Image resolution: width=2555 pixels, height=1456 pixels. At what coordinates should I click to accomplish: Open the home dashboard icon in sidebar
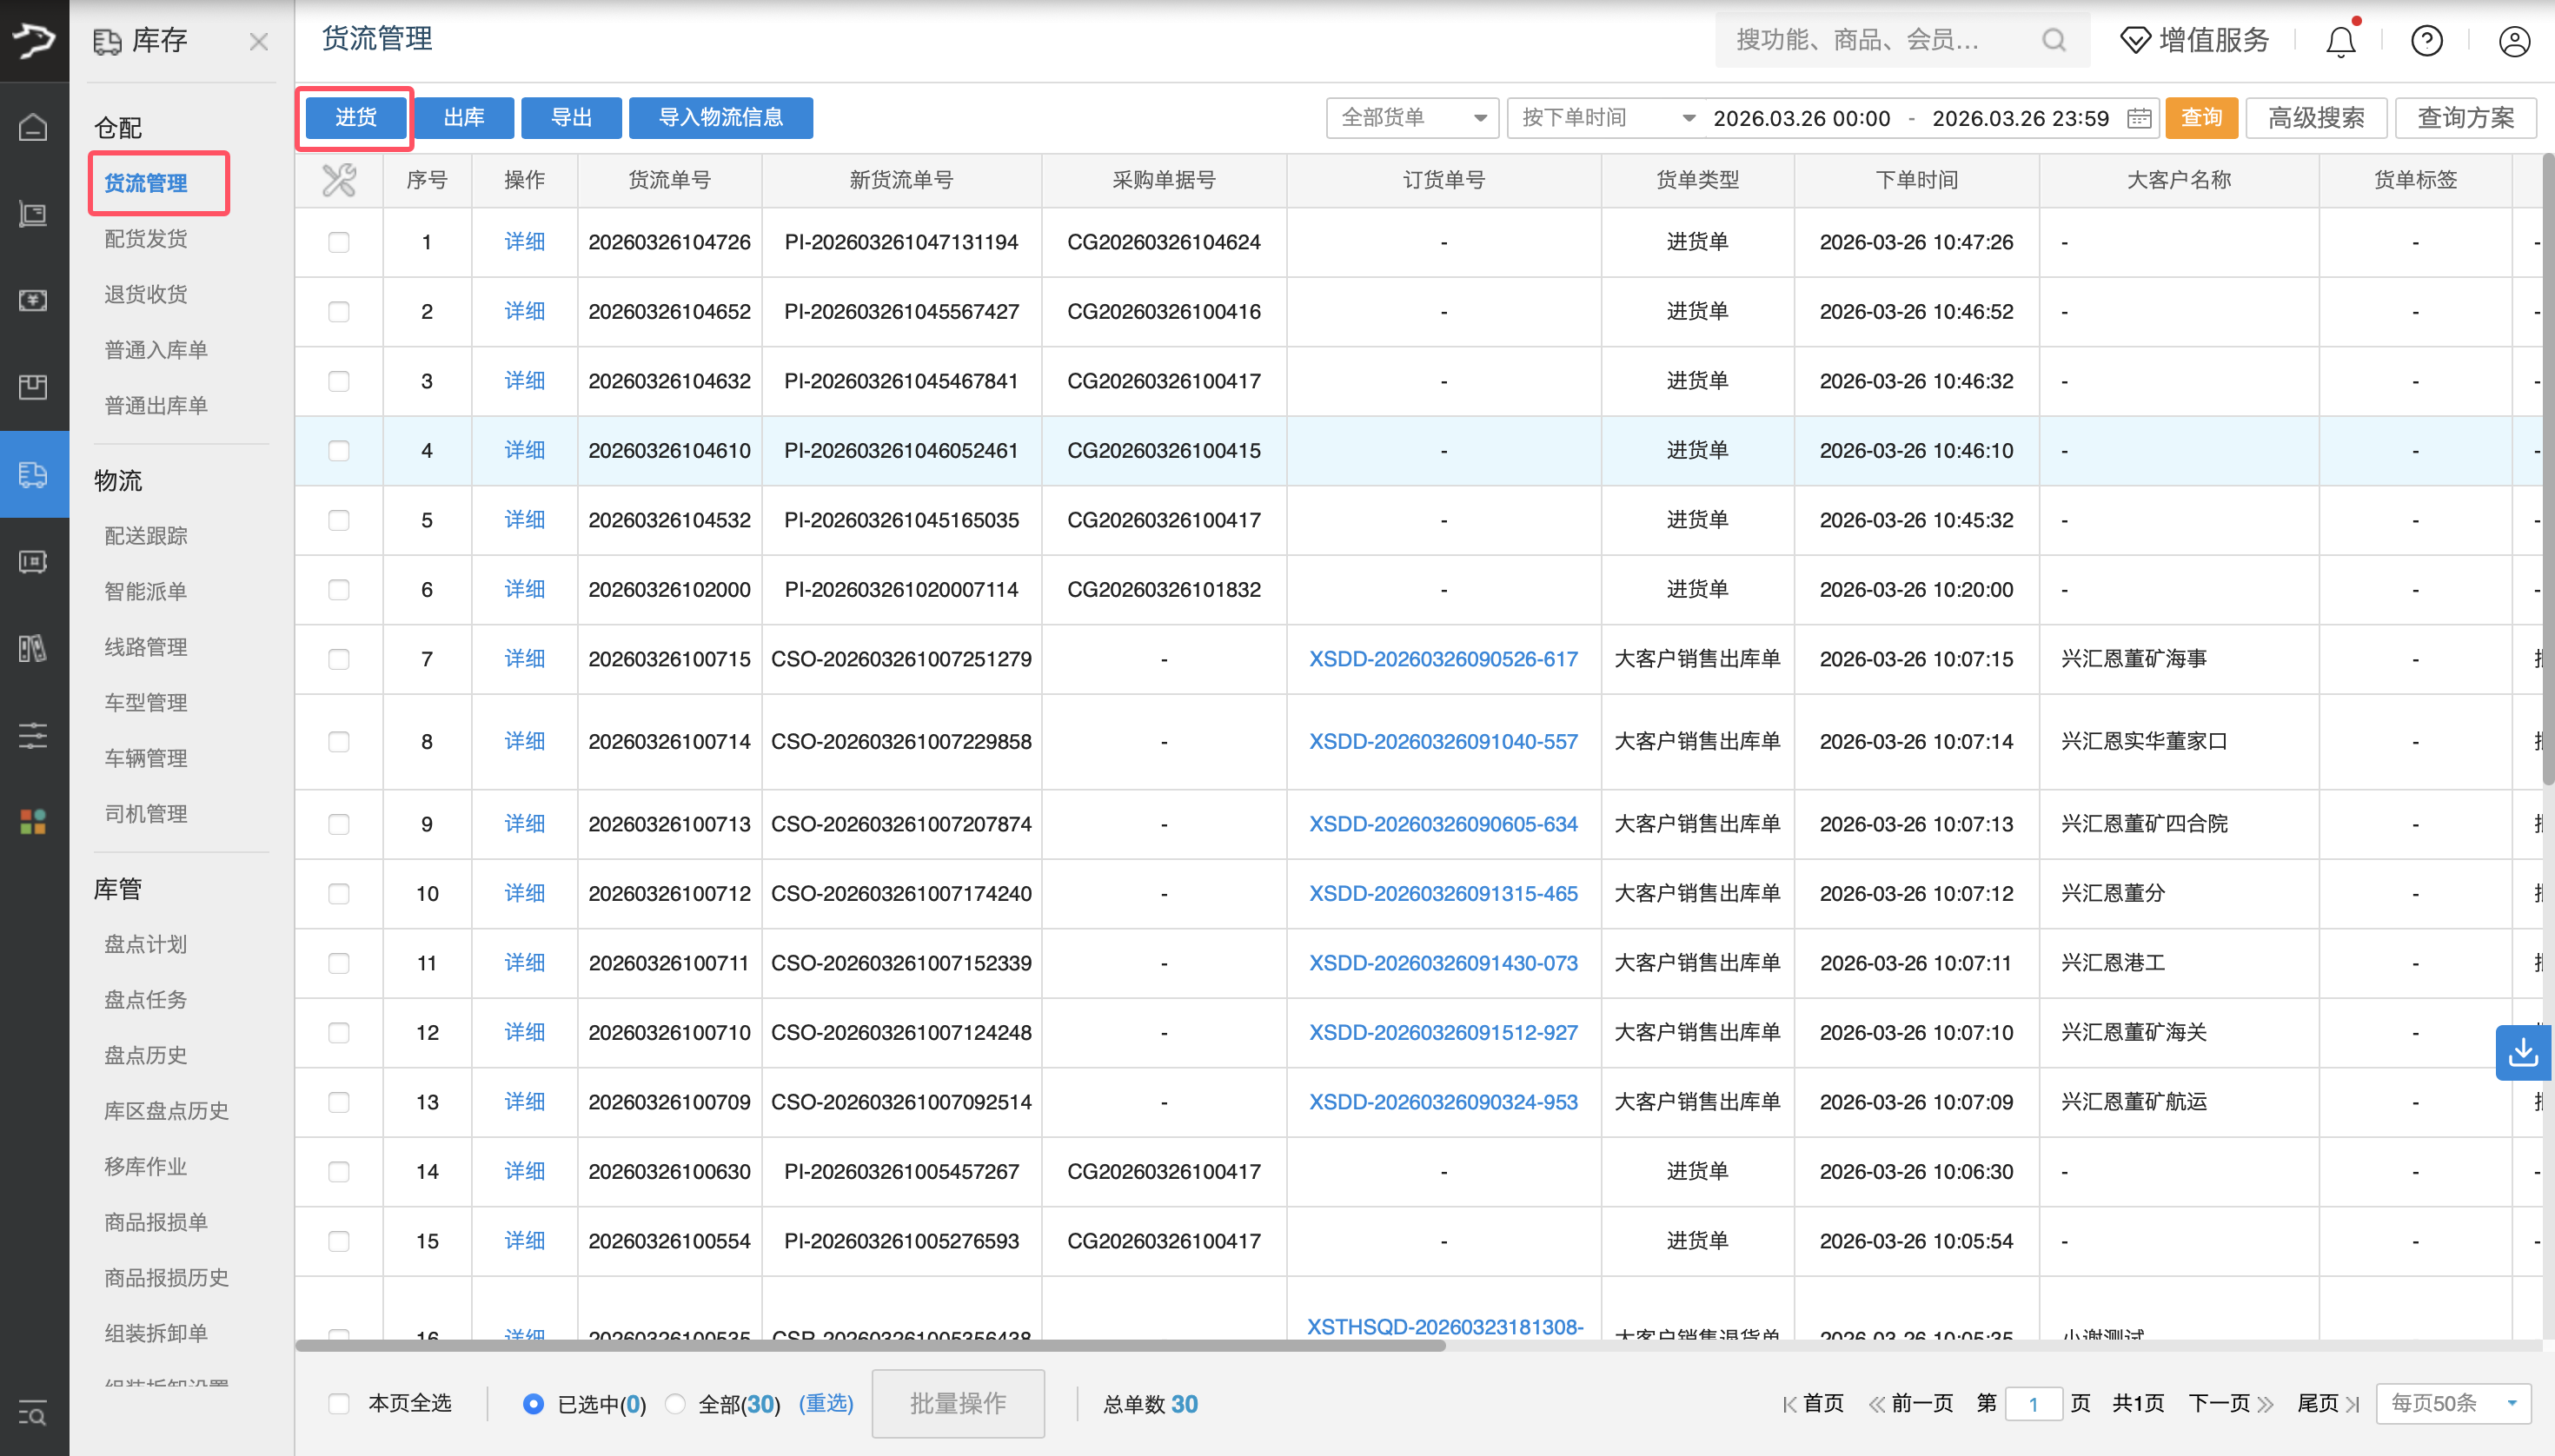point(33,127)
